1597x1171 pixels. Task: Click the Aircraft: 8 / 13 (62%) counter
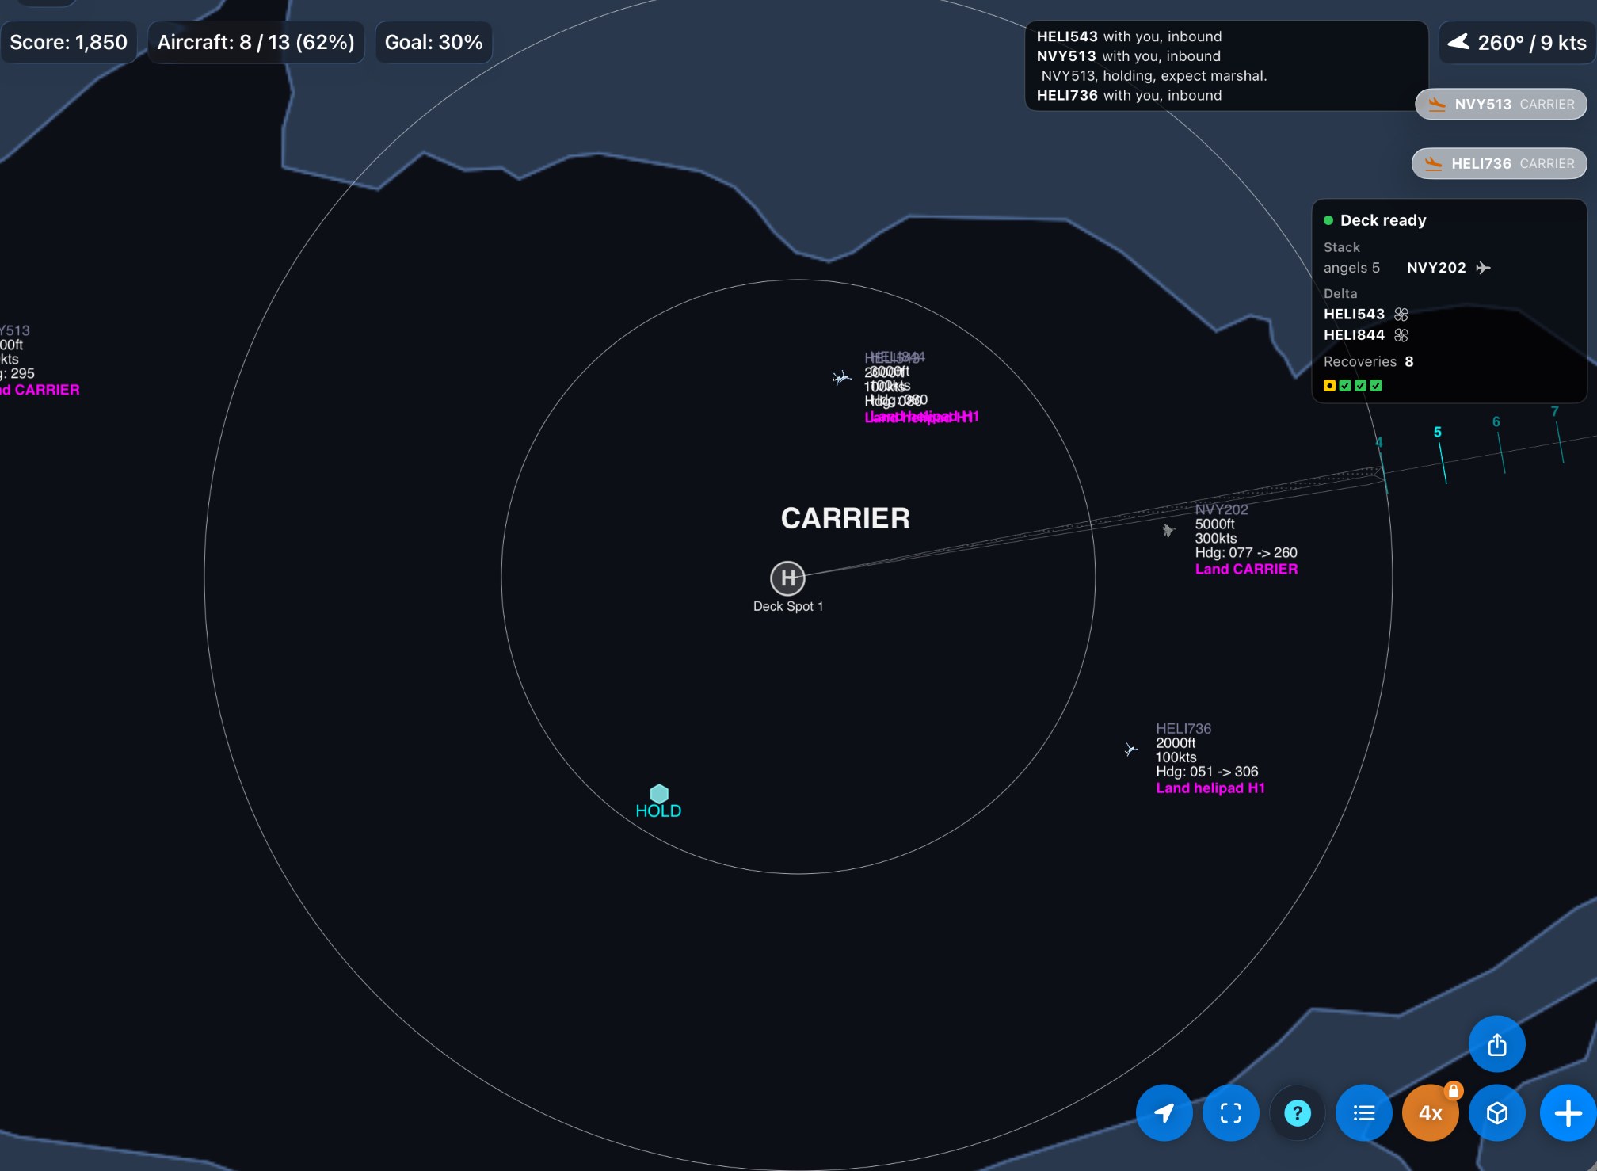pos(256,42)
